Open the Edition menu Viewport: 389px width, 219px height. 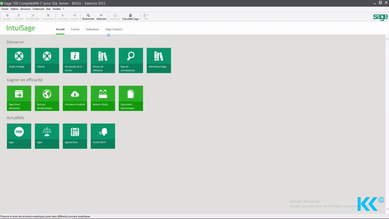pos(14,9)
